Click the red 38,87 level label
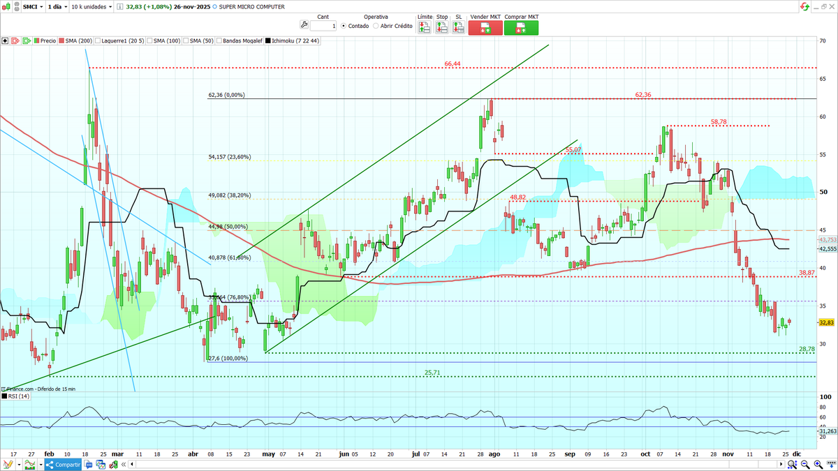The image size is (838, 471). click(x=807, y=272)
